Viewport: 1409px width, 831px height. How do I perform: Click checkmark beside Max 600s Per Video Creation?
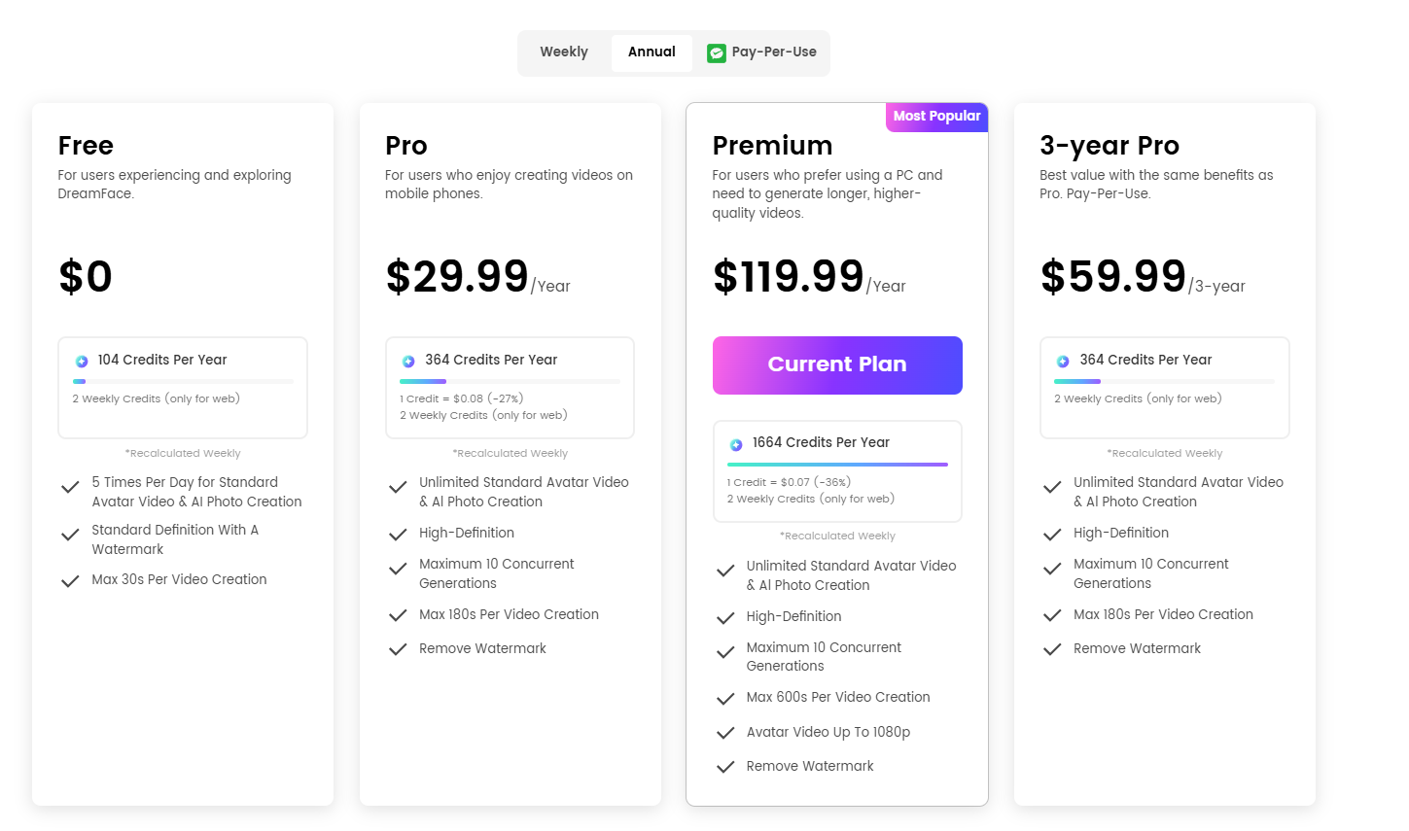pos(724,699)
